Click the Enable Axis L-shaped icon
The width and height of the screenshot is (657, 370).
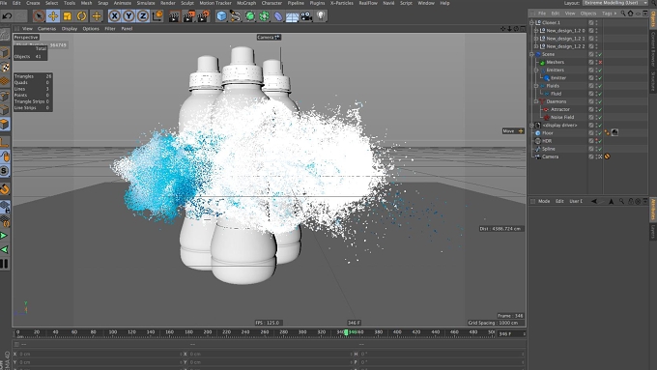tap(5, 142)
